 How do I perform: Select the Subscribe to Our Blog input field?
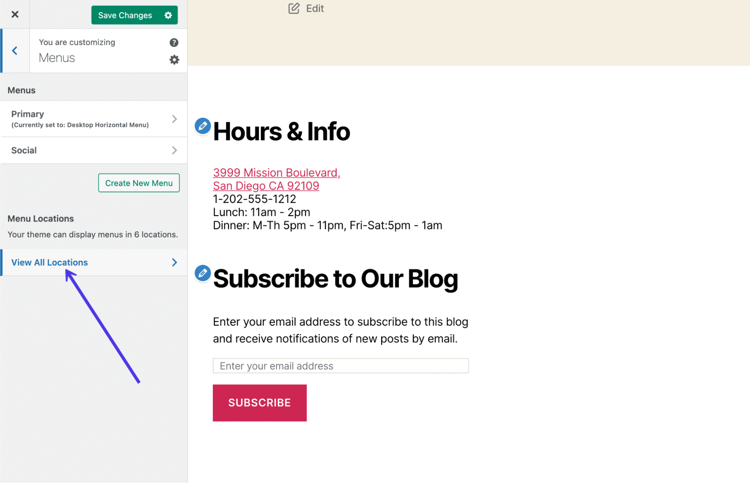341,366
